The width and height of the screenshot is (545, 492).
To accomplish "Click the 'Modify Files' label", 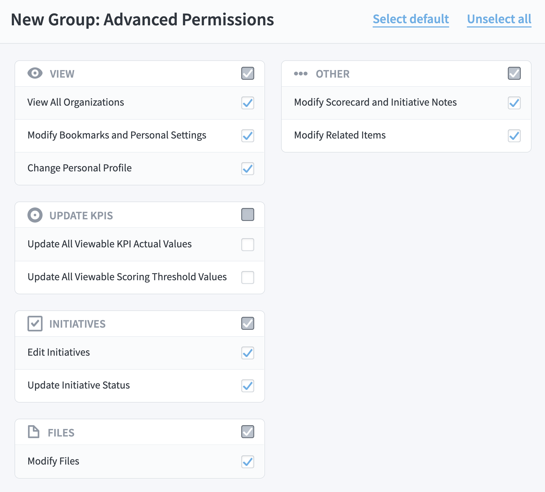I will [53, 461].
